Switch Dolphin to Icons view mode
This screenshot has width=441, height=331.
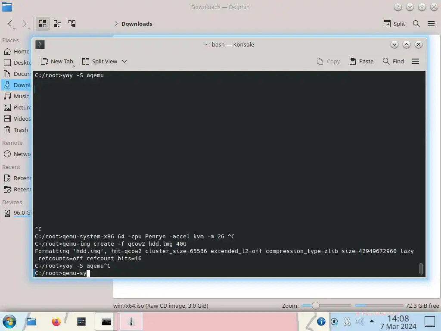tap(43, 24)
